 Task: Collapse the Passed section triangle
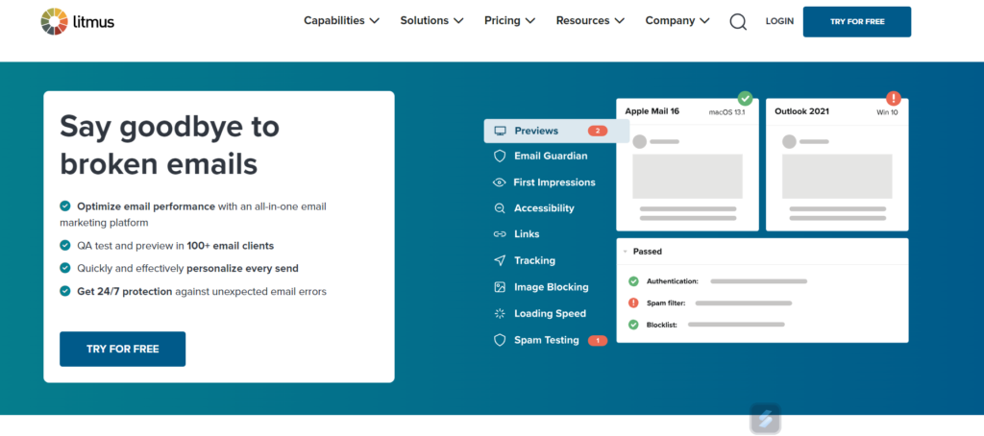[x=625, y=252]
